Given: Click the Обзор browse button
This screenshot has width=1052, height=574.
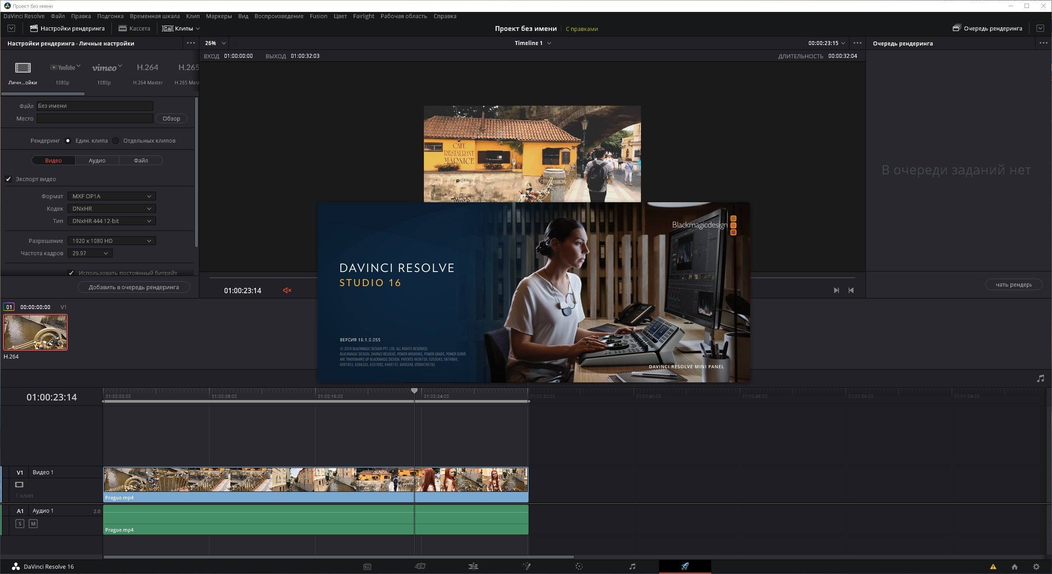Looking at the screenshot, I should pos(171,118).
